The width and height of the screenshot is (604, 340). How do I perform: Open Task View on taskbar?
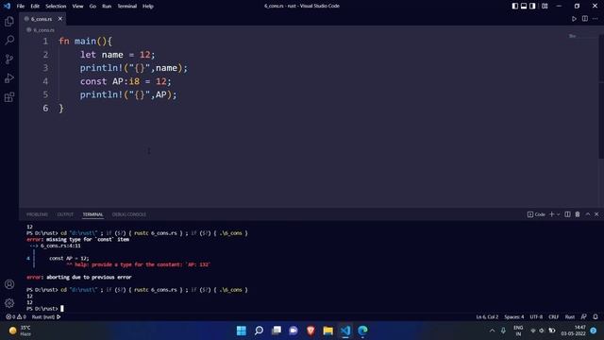click(277, 331)
